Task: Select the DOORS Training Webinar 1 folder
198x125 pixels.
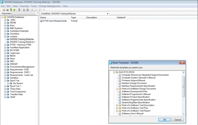Action: click(x=22, y=42)
